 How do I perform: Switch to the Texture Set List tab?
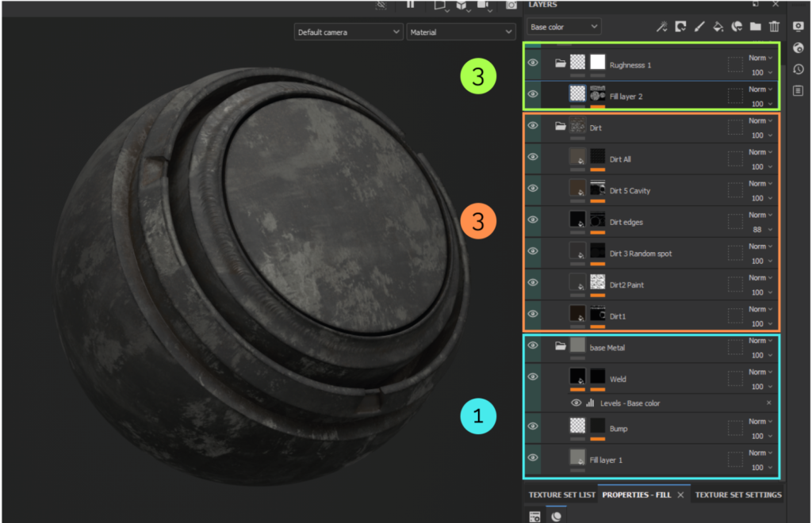[561, 495]
